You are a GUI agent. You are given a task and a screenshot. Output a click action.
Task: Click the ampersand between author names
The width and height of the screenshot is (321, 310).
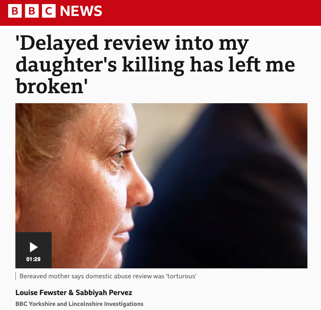click(71, 293)
